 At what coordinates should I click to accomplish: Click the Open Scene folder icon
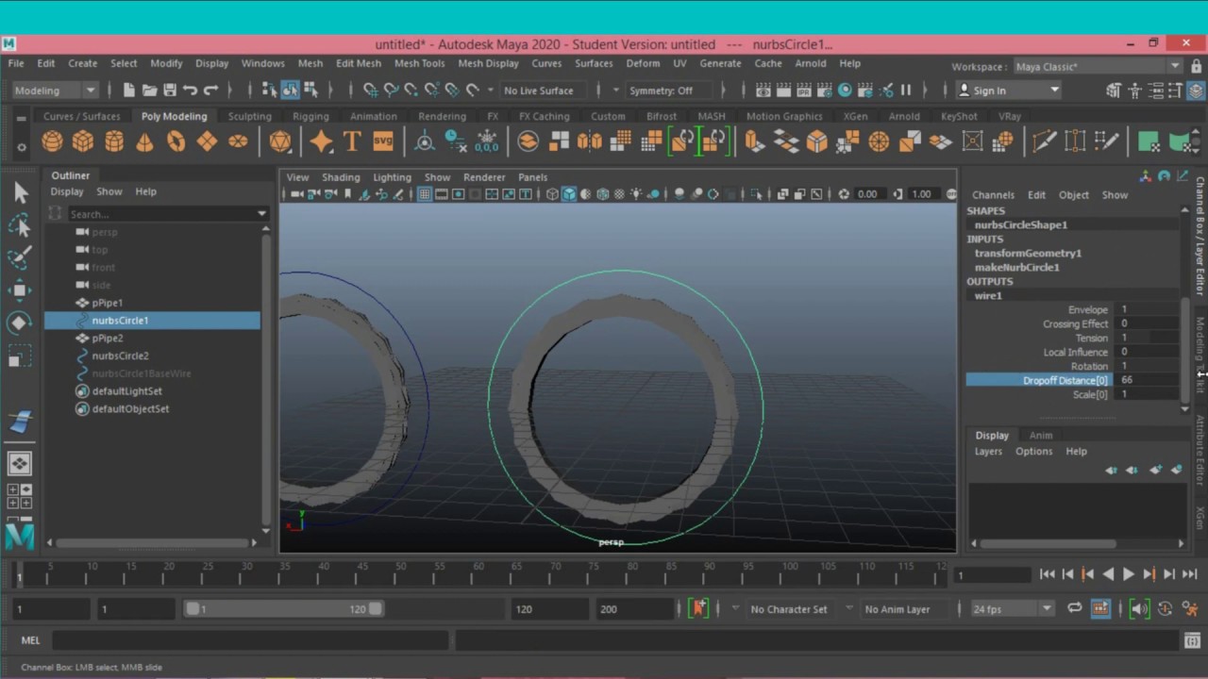tap(149, 91)
